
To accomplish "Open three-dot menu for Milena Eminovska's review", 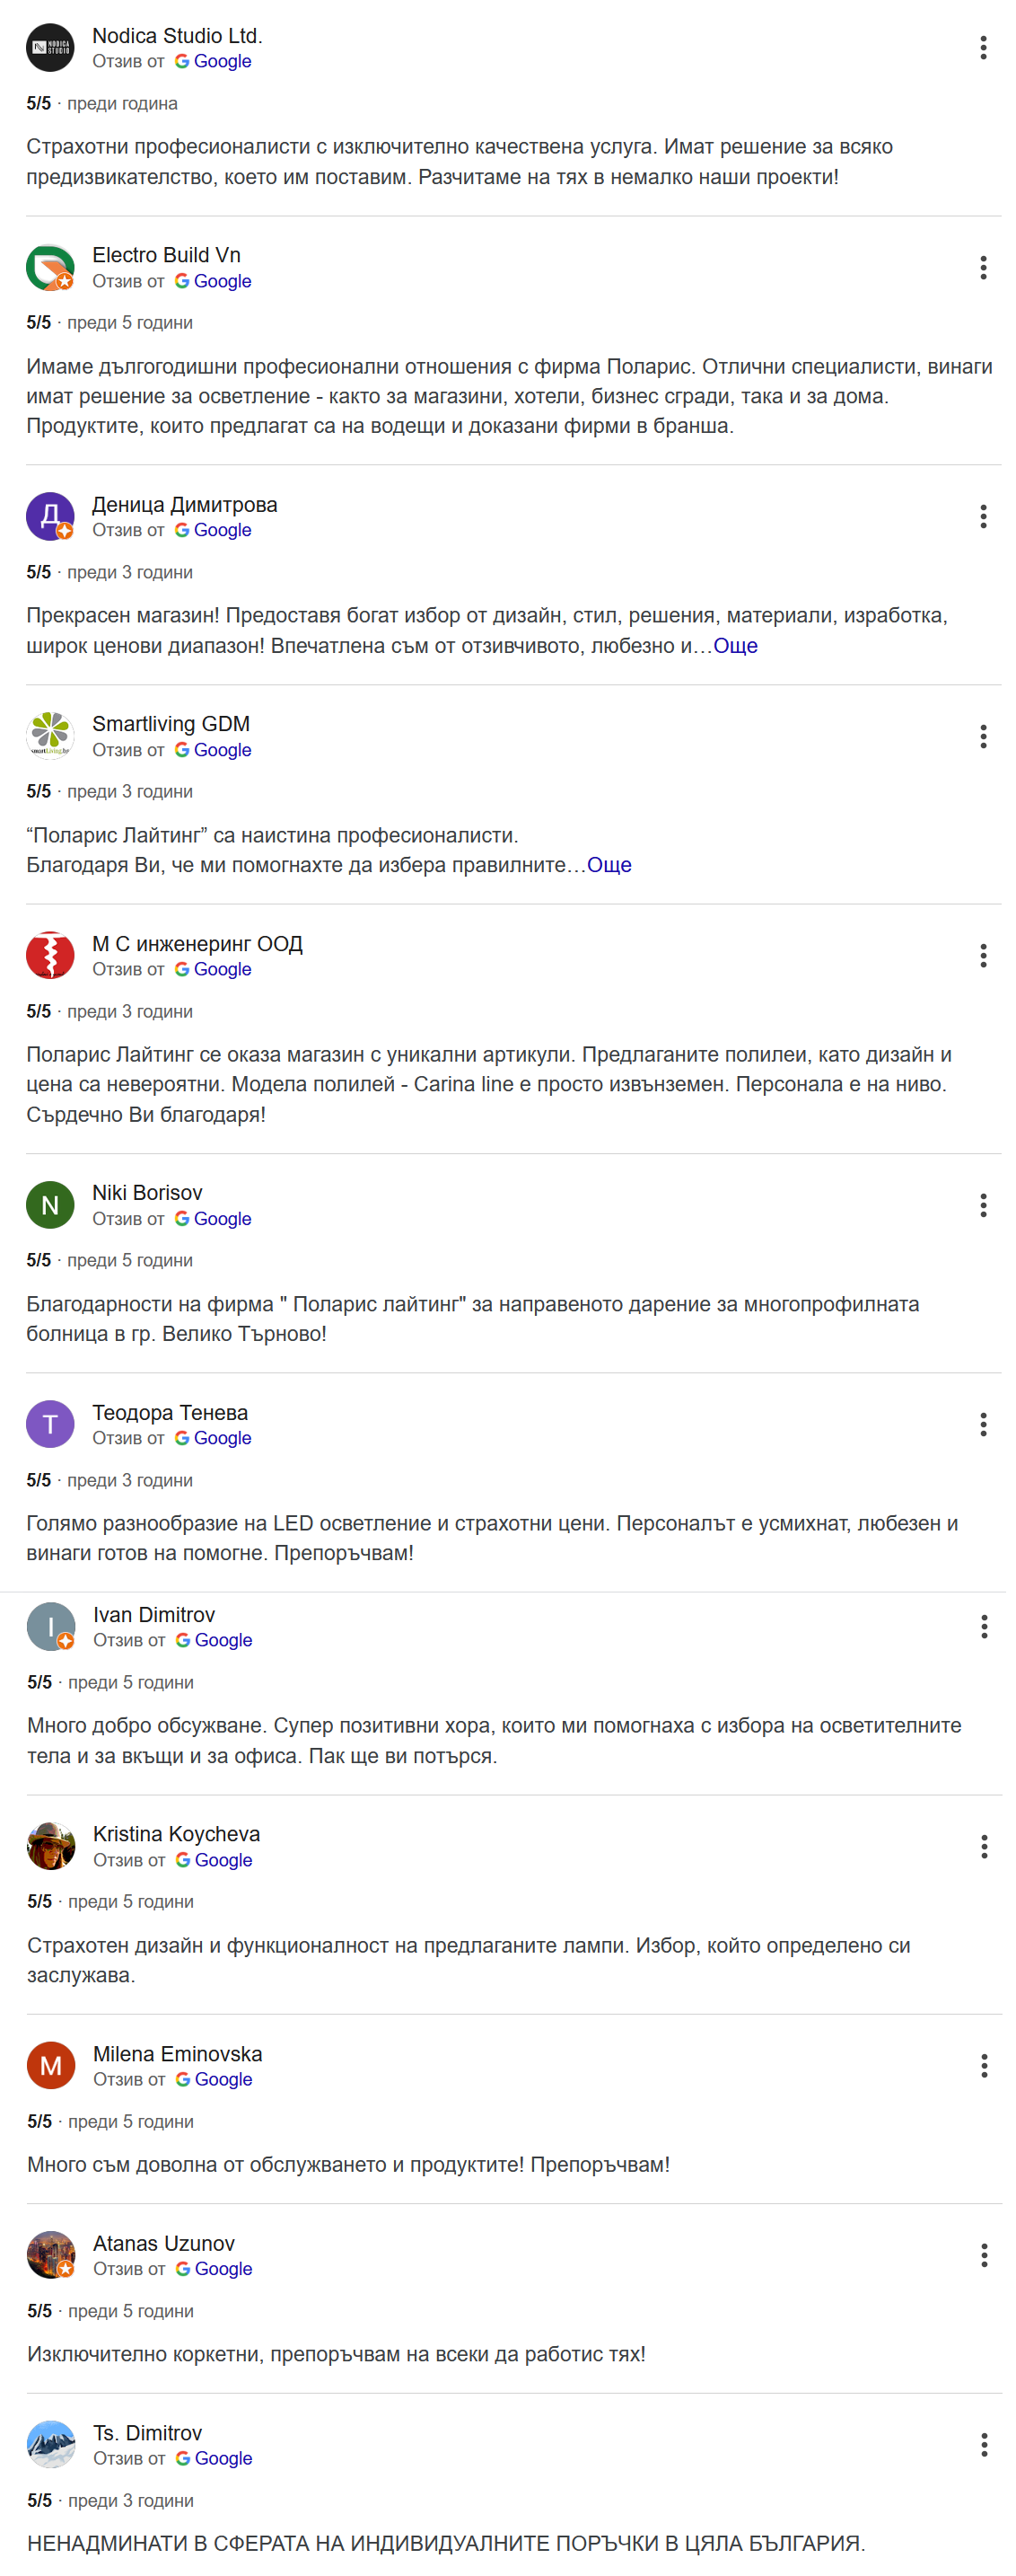I will pos(983,2066).
